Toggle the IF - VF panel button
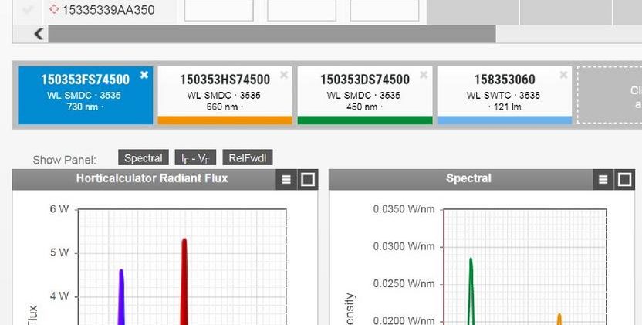The width and height of the screenshot is (642, 325). coord(195,158)
